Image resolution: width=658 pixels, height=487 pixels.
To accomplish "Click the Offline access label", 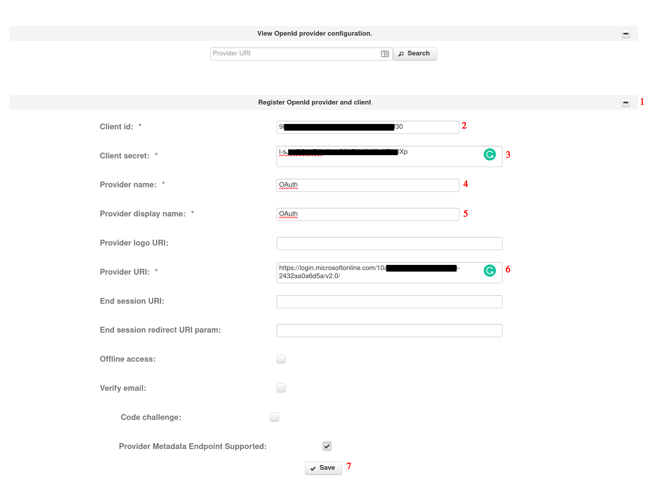I will [128, 359].
